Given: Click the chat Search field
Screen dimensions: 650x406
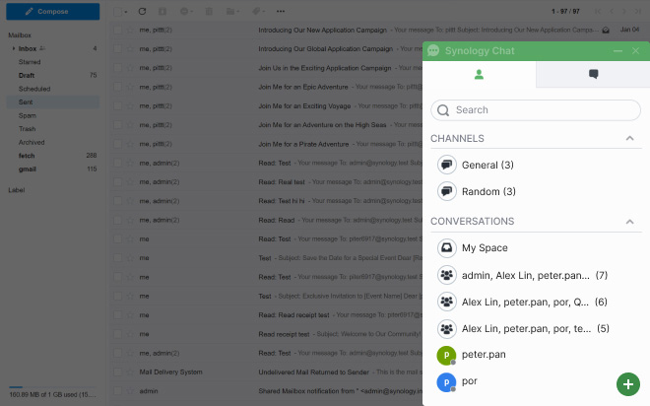Looking at the screenshot, I should tap(537, 110).
